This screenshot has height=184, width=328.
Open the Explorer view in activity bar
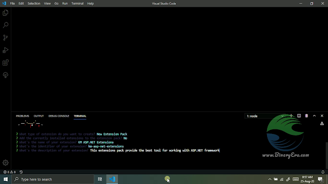click(6, 13)
